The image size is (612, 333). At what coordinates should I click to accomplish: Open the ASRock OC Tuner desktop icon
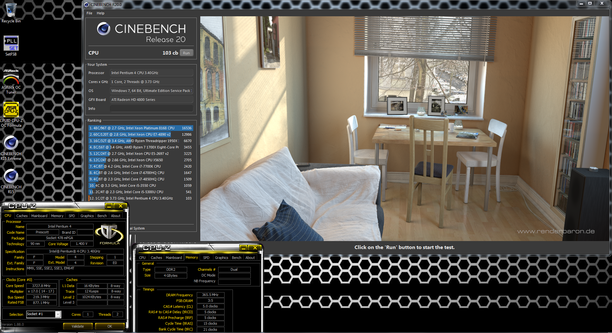11,81
